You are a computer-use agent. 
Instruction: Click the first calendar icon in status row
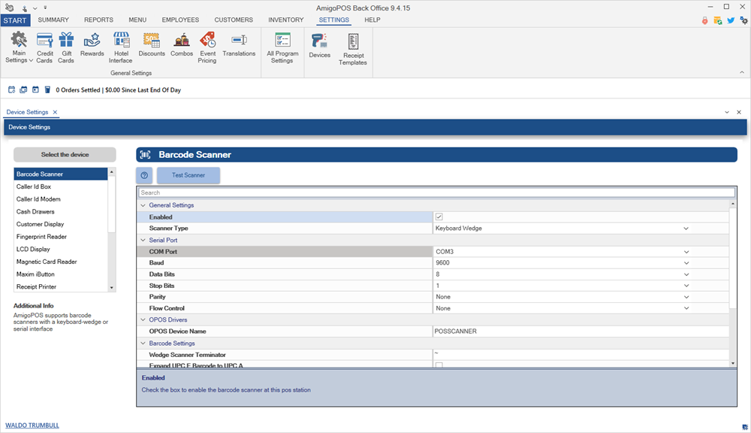point(11,89)
